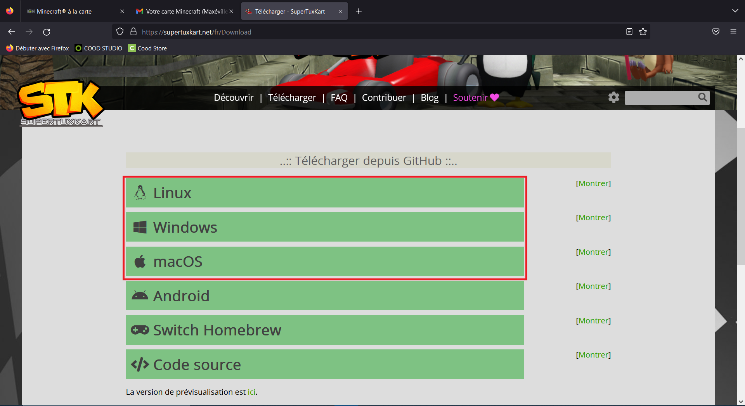Image resolution: width=745 pixels, height=406 pixels.
Task: Expand the Switch Homebrew section bar
Action: 324,330
